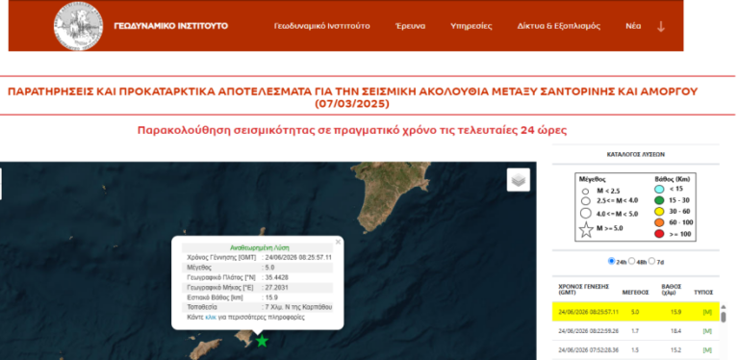Click the location '7 Χλμ. Ν της Καρπάθου'
Screen dimensions: 739x360
(x=298, y=307)
